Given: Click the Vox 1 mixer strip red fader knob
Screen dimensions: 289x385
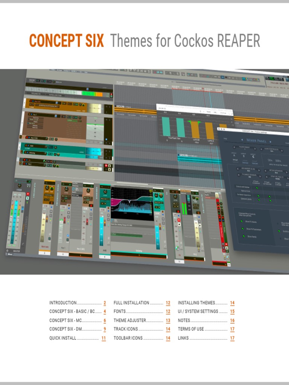Looking at the screenshot, I should pos(65,220).
